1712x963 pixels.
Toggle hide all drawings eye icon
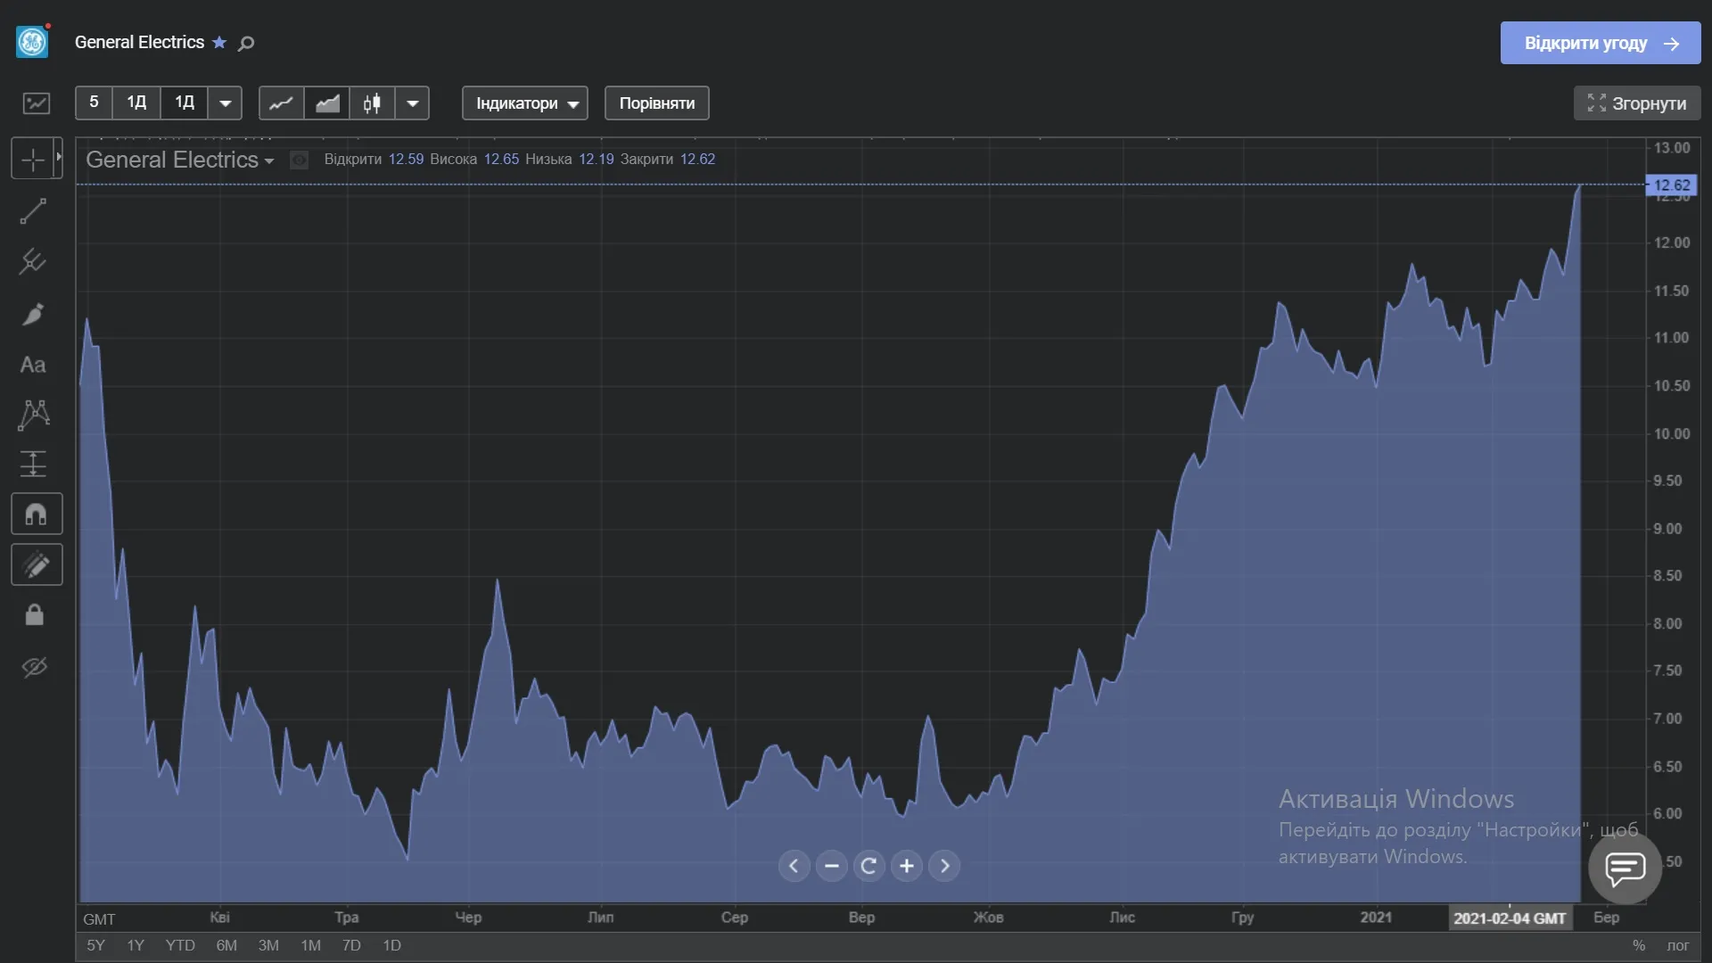coord(35,667)
